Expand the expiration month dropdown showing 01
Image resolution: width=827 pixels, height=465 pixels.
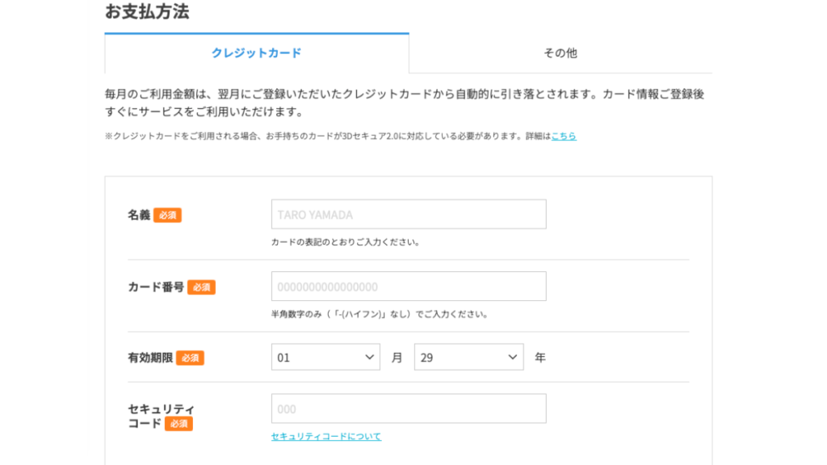(x=325, y=357)
